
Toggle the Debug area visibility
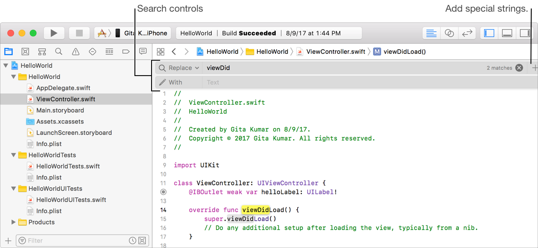pos(507,33)
